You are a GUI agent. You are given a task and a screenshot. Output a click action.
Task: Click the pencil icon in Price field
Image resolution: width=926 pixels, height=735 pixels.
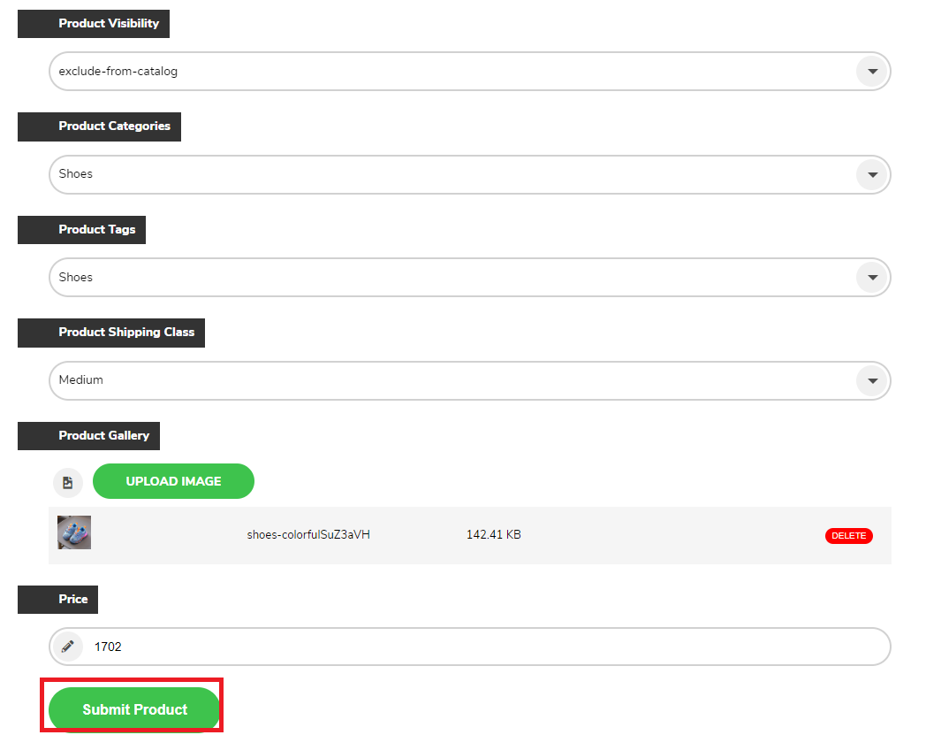pos(68,647)
